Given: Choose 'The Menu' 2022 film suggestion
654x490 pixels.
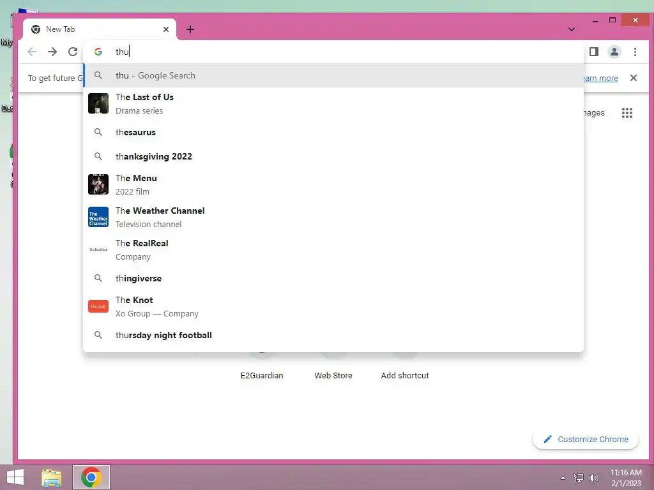Looking at the screenshot, I should point(333,184).
